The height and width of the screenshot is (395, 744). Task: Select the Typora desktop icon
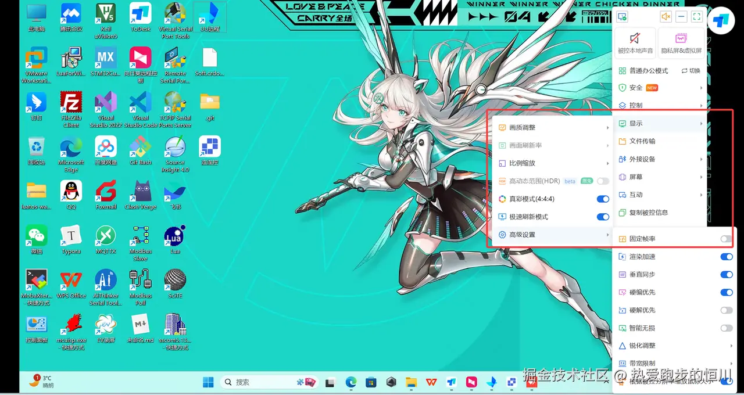71,239
